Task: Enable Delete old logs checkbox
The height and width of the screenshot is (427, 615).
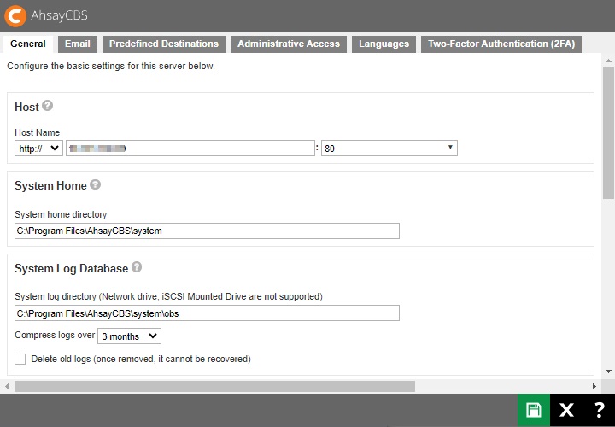Action: coord(20,359)
